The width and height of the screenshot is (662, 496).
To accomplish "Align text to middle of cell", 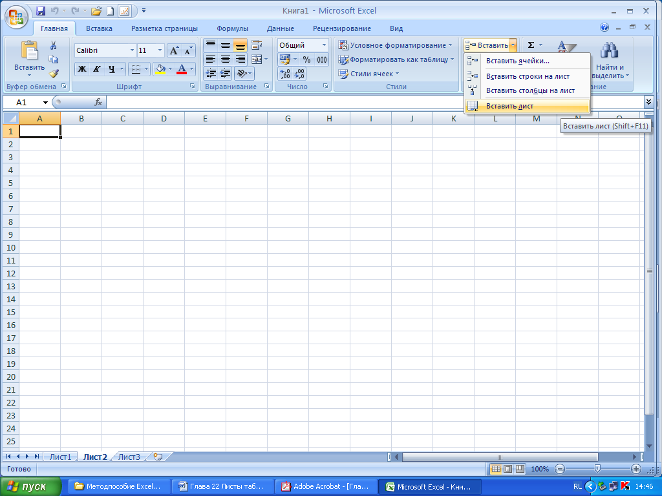I will (x=226, y=45).
